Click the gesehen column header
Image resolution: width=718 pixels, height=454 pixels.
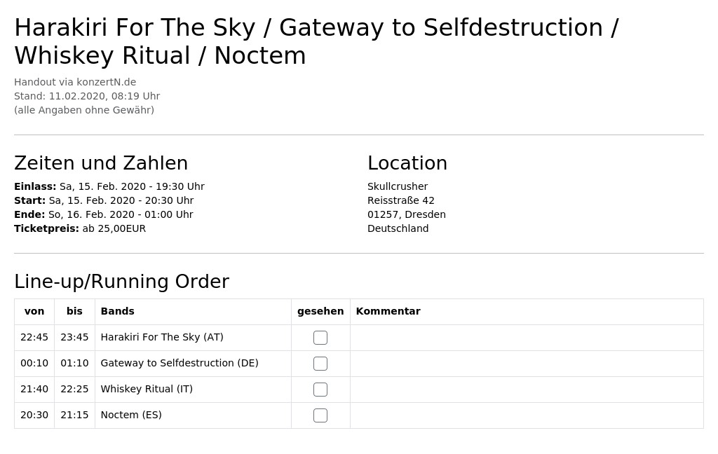(320, 311)
